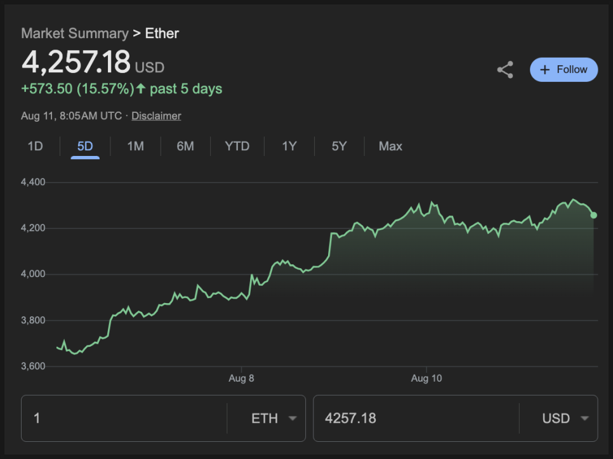Expand the ETH currency selector
Screen dimensions: 613x459
[x=267, y=418]
